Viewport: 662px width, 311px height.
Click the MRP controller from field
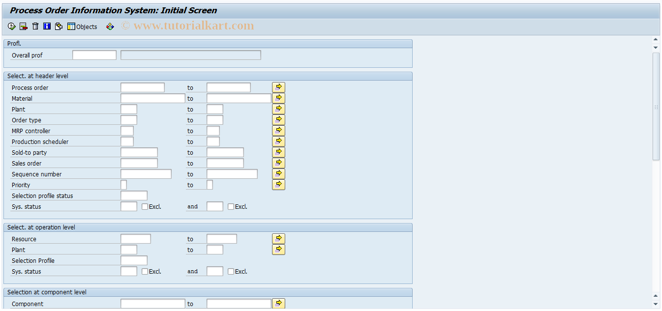pyautogui.click(x=127, y=131)
